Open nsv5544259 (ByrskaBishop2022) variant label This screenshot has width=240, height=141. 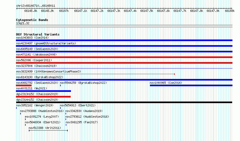pyautogui.click(x=83, y=83)
